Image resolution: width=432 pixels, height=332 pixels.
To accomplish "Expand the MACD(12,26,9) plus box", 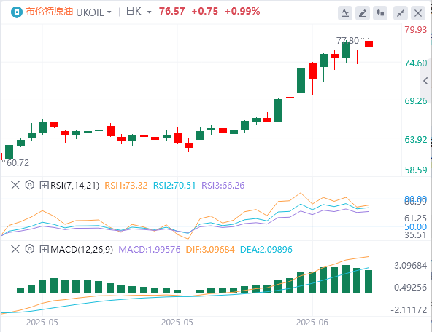I will click(x=44, y=250).
